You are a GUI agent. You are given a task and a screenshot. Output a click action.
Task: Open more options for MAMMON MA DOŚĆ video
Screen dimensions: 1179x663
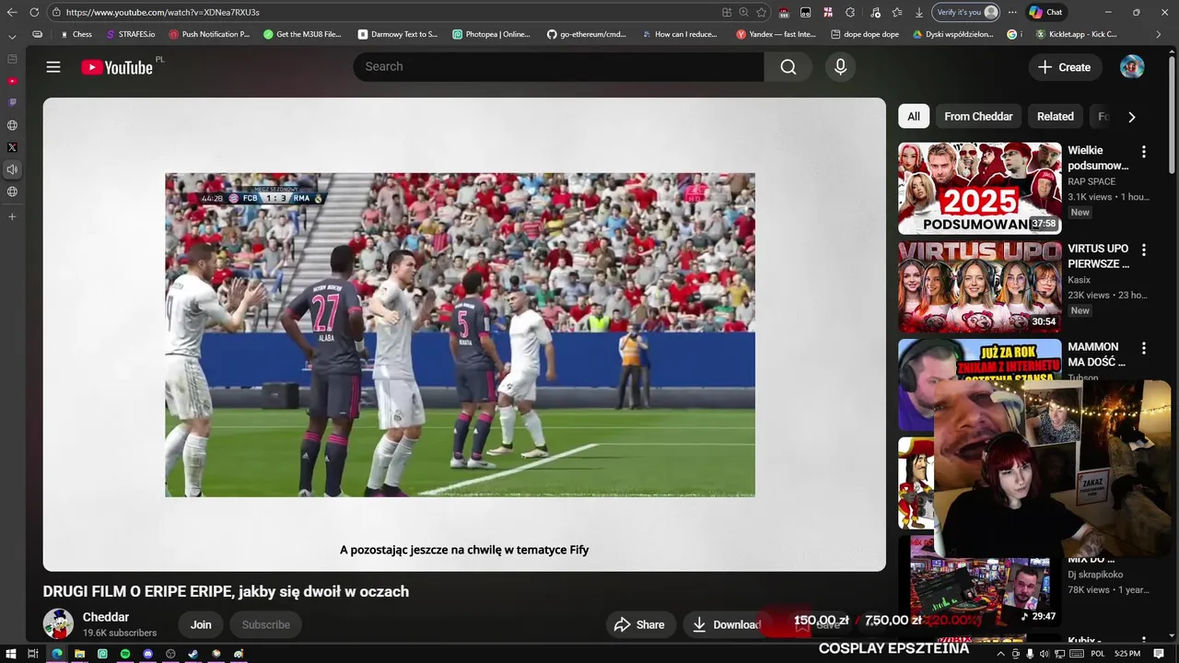[x=1144, y=349]
